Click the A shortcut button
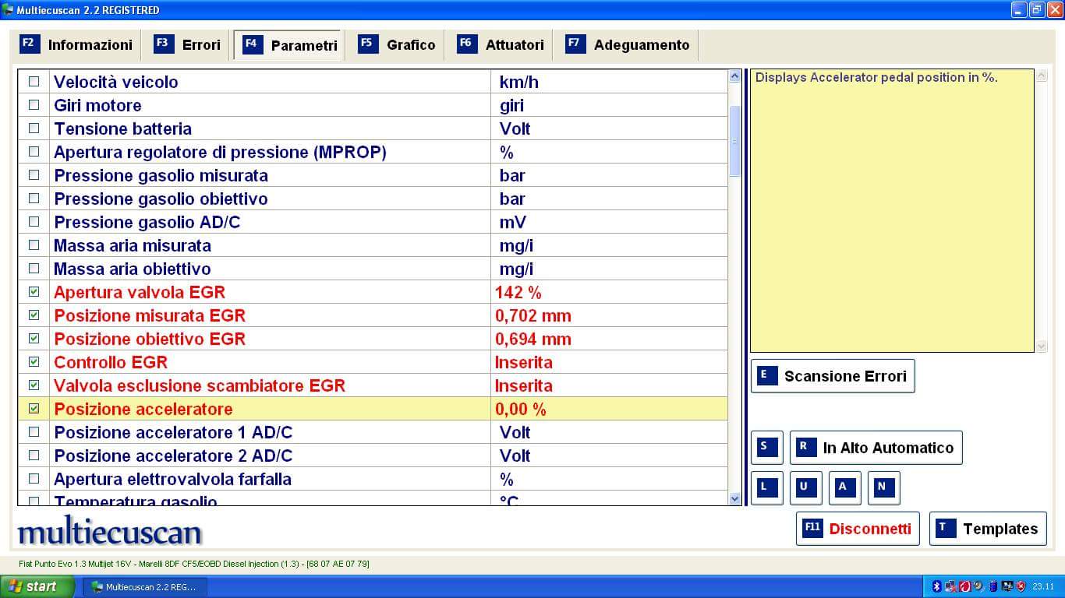The height and width of the screenshot is (598, 1065). click(x=844, y=487)
